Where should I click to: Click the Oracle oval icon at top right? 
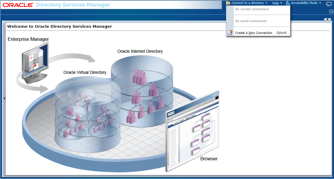click(x=329, y=4)
